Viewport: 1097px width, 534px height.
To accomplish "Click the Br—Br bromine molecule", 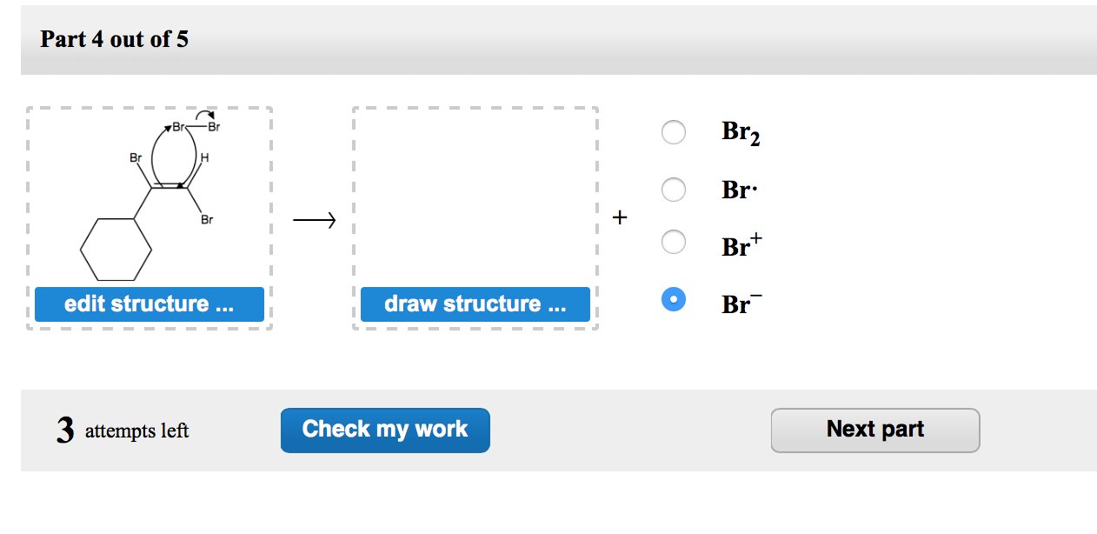I will coord(196,126).
